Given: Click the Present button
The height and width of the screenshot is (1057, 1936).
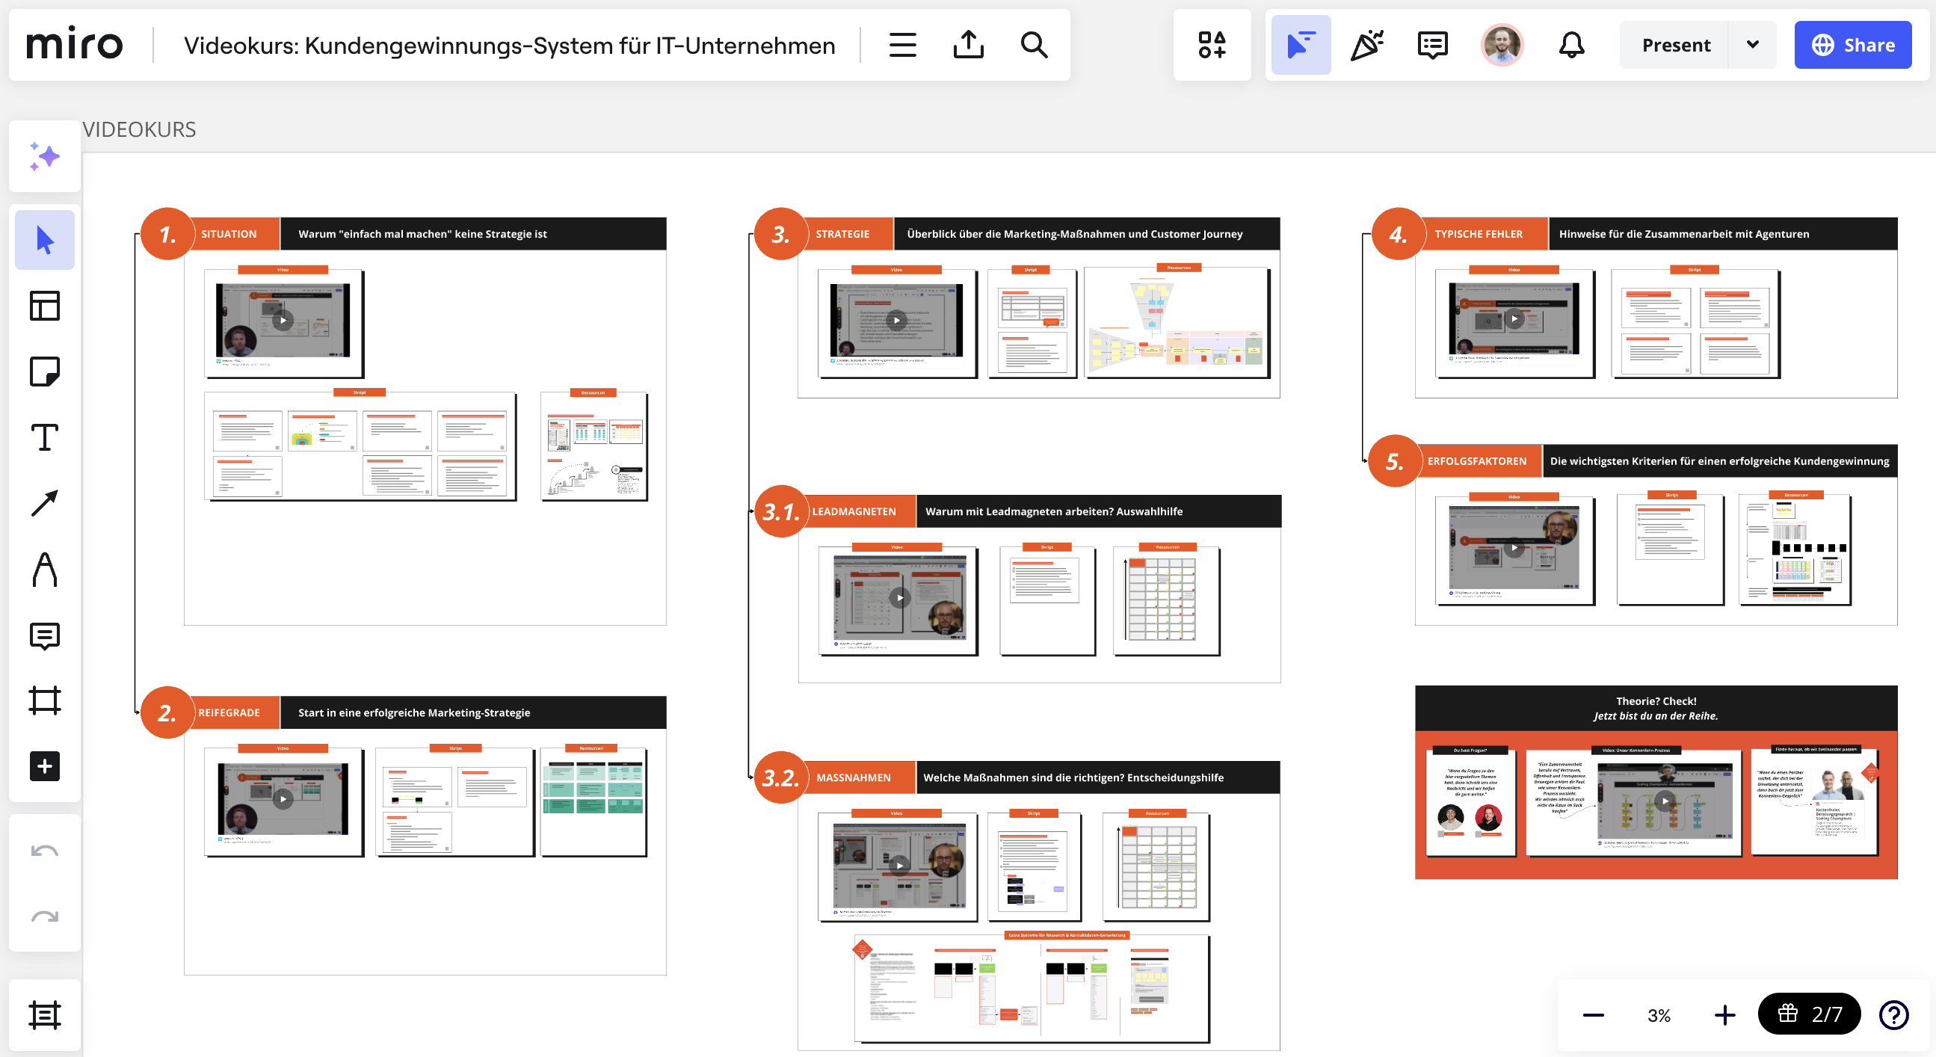Looking at the screenshot, I should coord(1675,45).
